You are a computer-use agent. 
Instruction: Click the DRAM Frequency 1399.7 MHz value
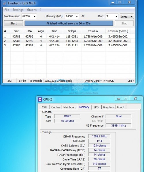[99, 136]
